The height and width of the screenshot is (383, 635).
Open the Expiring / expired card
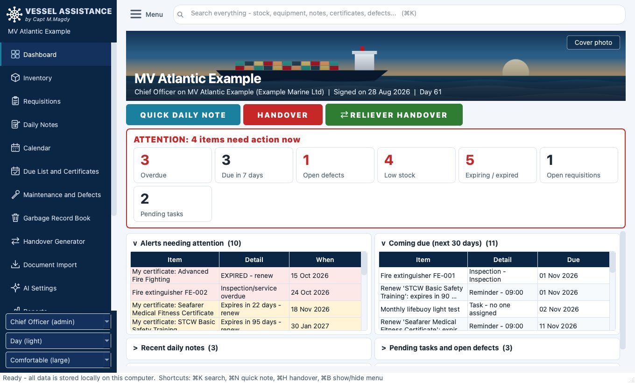(x=498, y=165)
